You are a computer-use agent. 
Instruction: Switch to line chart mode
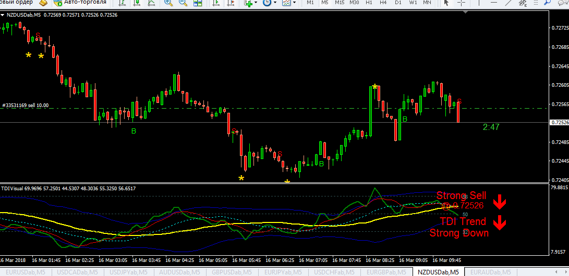[x=151, y=3]
